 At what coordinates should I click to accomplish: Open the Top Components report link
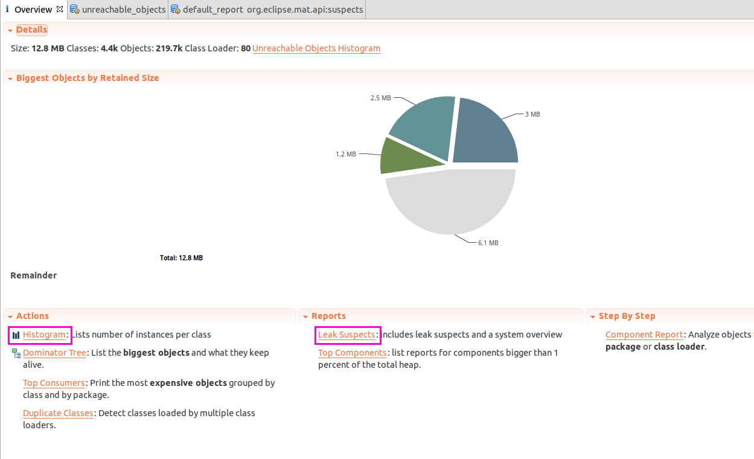coord(352,353)
